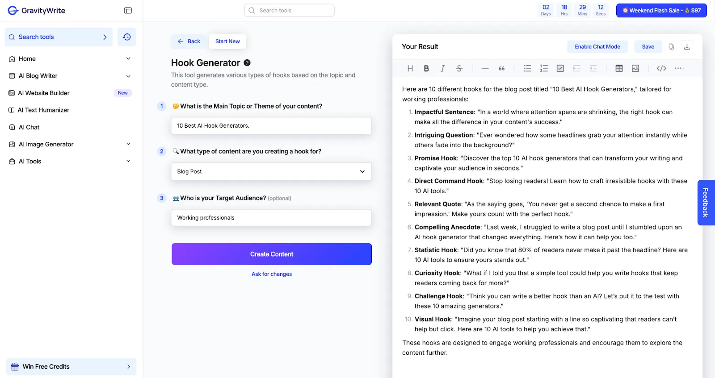This screenshot has height=378, width=715.
Task: Click the AI Text Humanizer icon
Action: 12,110
